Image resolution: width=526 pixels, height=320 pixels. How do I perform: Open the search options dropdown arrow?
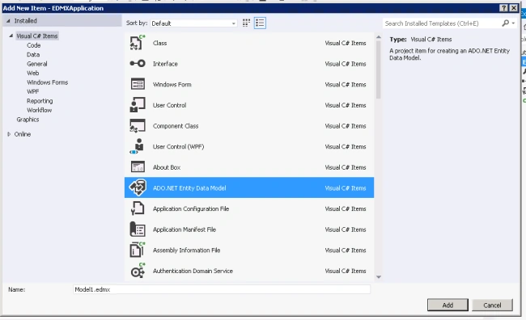(513, 23)
